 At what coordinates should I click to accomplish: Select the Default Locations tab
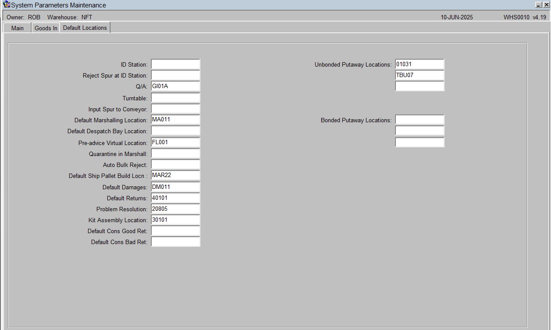click(85, 28)
